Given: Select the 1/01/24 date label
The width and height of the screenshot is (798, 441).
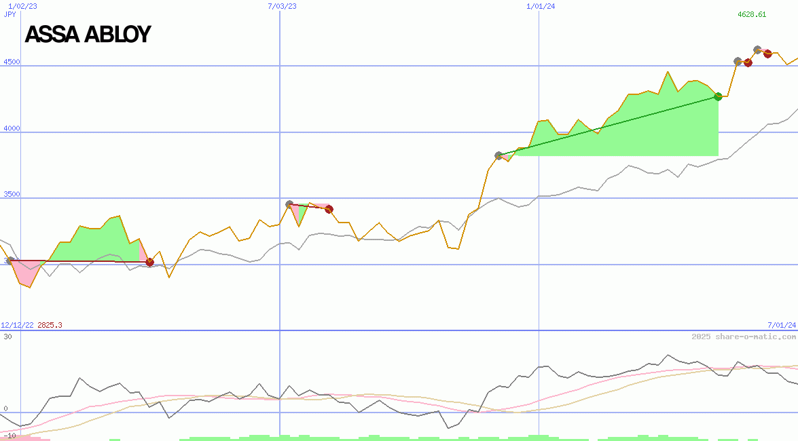Looking at the screenshot, I should (x=541, y=6).
